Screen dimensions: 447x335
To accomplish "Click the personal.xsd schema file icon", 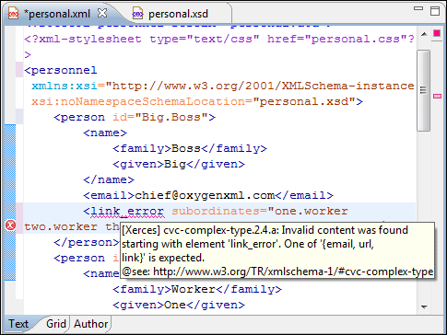I will click(x=137, y=14).
